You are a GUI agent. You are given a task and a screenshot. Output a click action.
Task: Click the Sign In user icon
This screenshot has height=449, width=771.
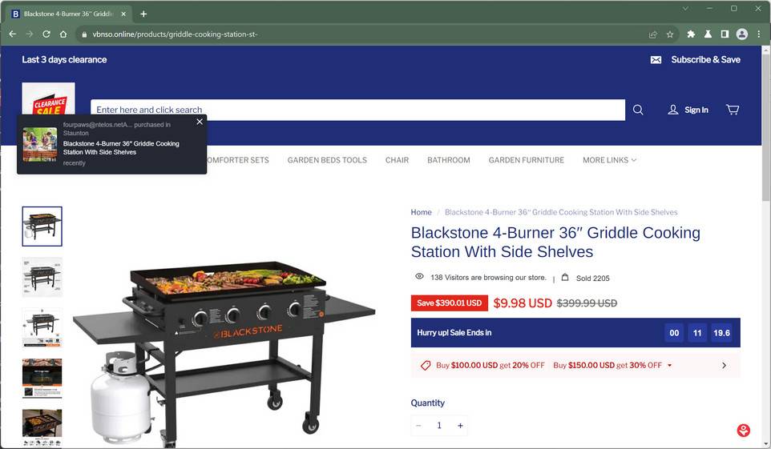click(x=672, y=110)
